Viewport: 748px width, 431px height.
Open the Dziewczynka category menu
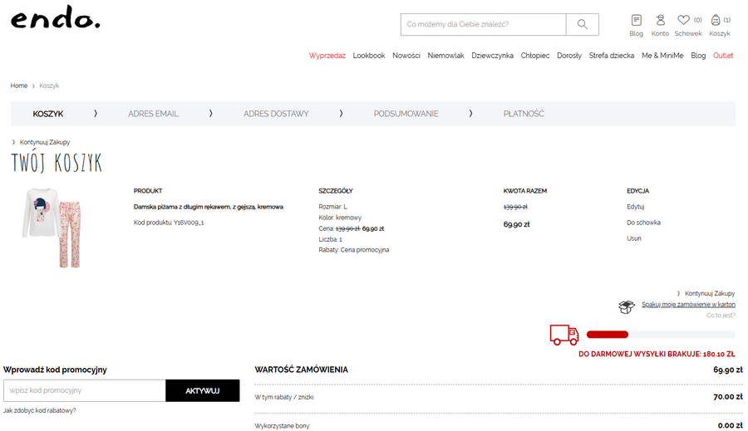[x=492, y=56]
